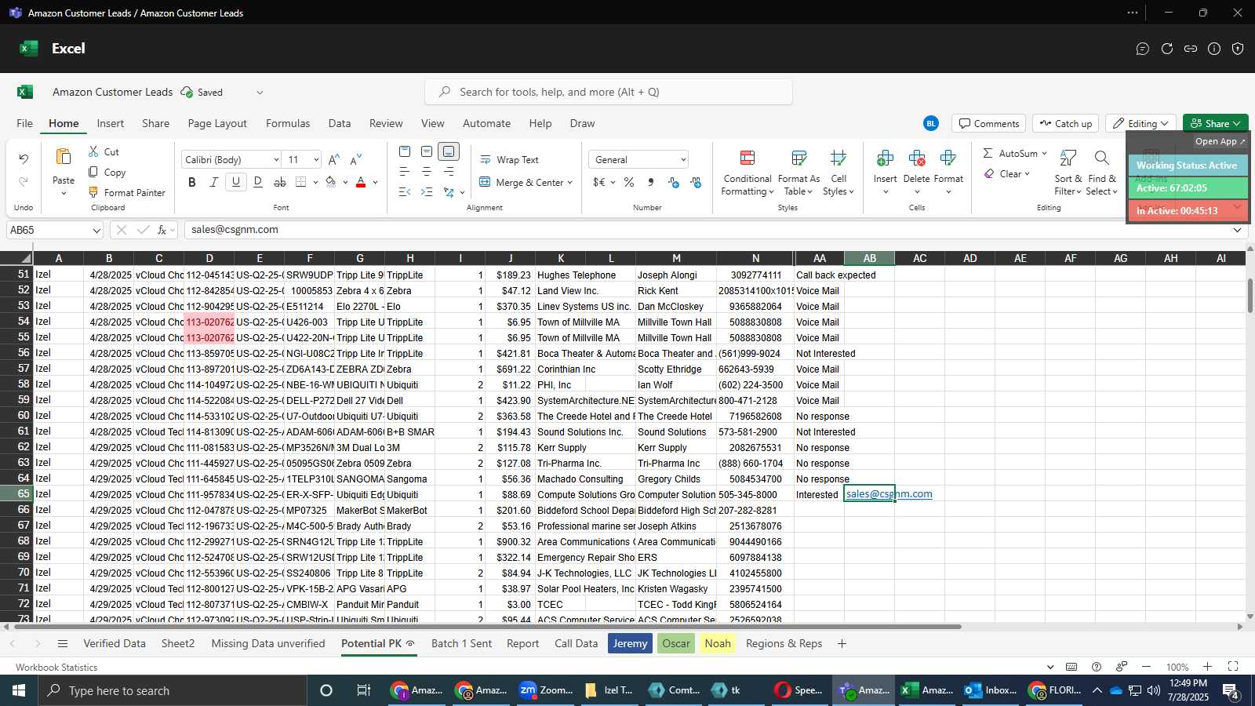This screenshot has height=706, width=1255.
Task: Open the General number format dropdown
Action: click(x=683, y=159)
